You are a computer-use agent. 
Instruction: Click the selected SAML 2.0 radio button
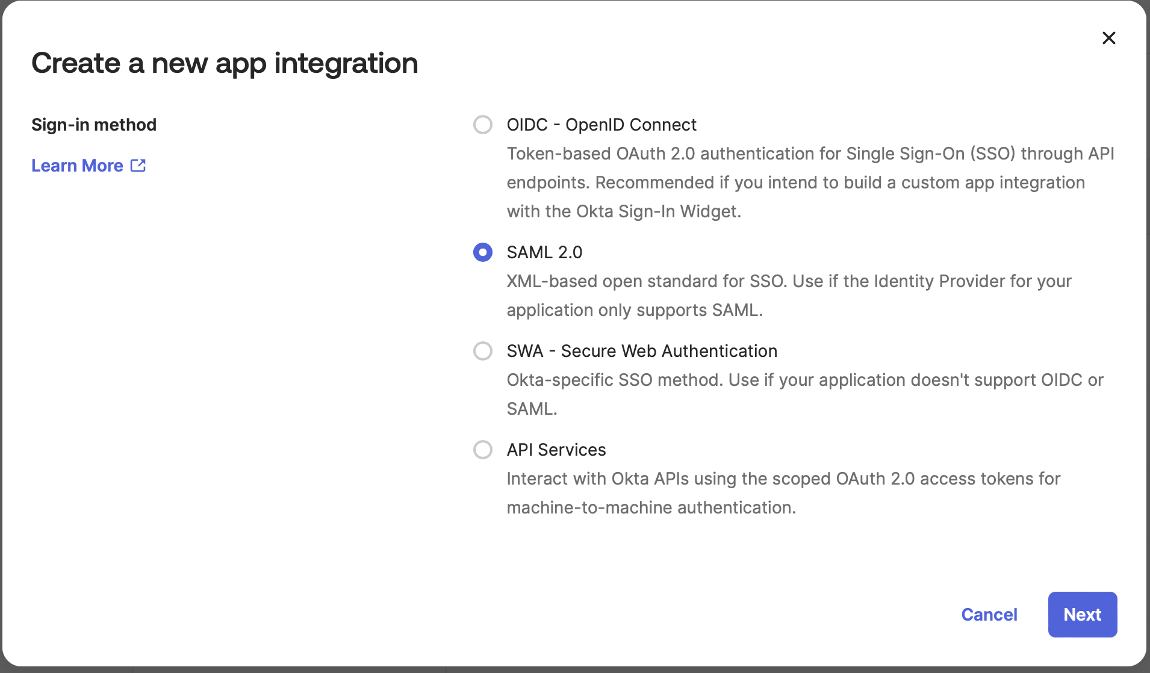(x=482, y=252)
